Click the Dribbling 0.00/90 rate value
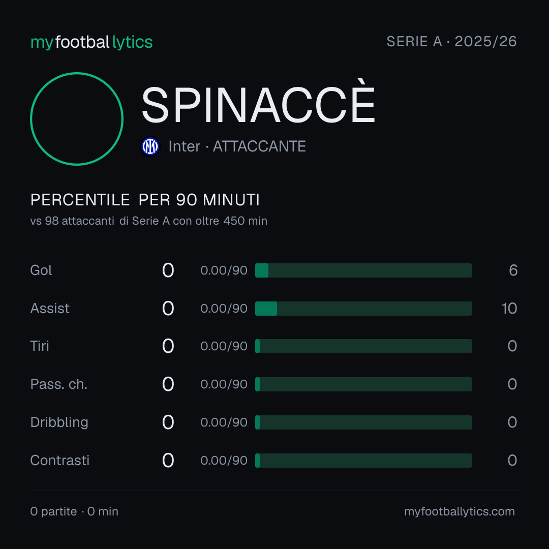 tap(224, 422)
